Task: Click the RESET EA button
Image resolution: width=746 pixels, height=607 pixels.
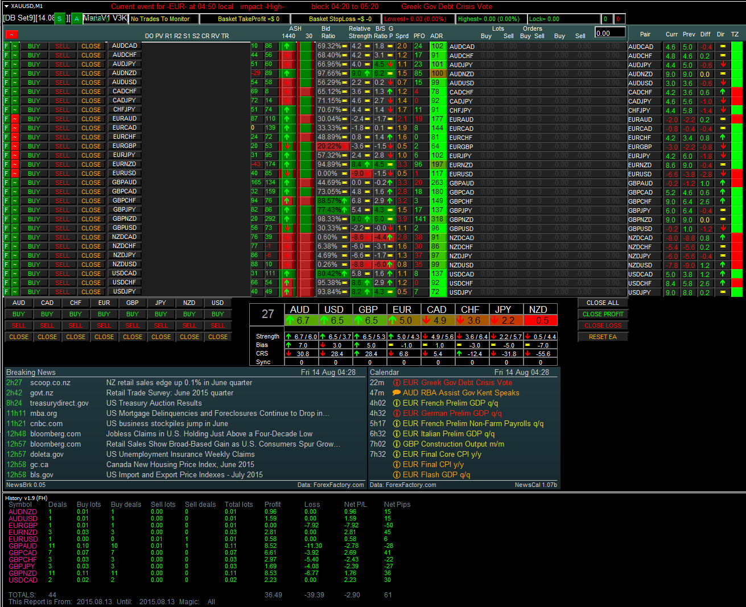Action: pyautogui.click(x=603, y=337)
